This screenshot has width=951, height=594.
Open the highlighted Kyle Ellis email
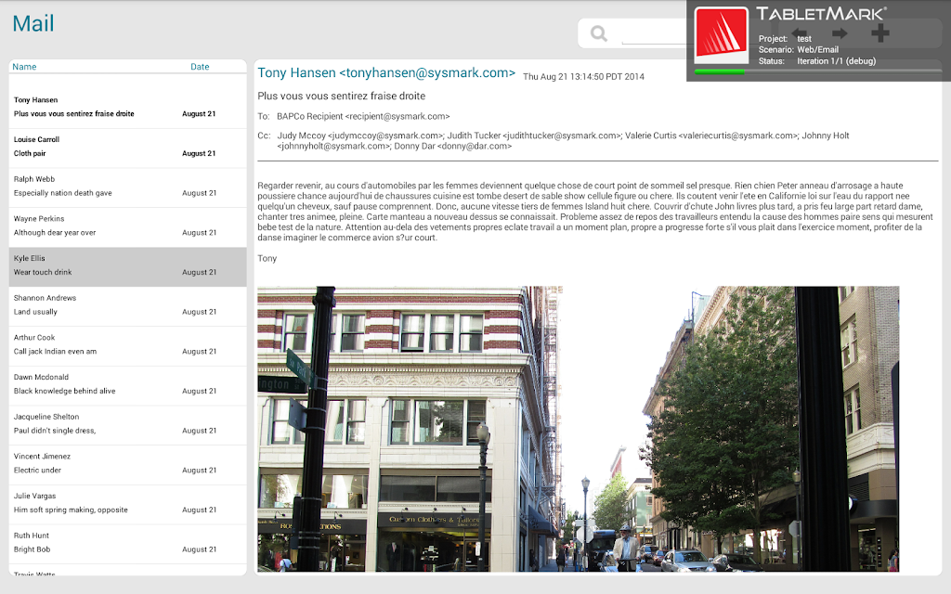(x=127, y=266)
